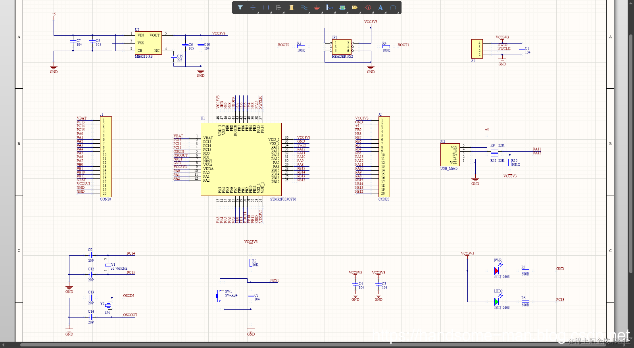Select the USB_Mrico connector M1
634x348 pixels.
pos(450,155)
